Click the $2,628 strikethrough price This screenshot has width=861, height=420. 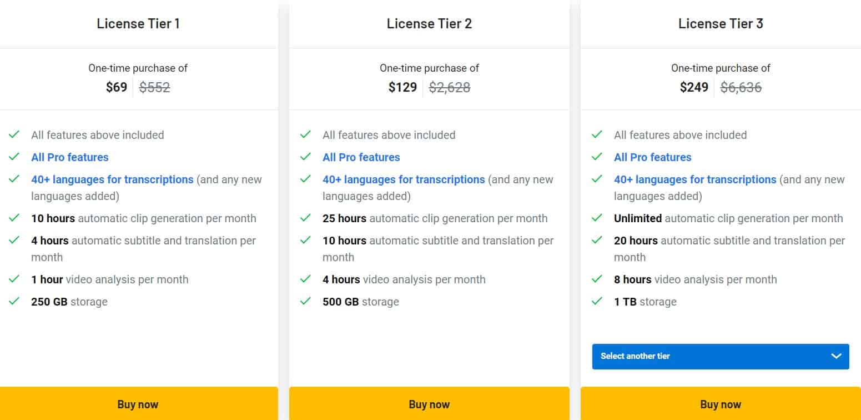click(449, 87)
